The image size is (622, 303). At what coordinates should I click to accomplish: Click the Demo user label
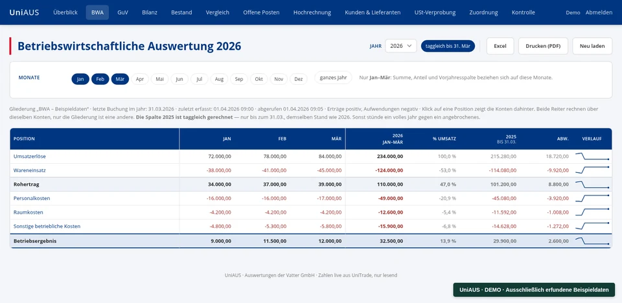pyautogui.click(x=573, y=12)
